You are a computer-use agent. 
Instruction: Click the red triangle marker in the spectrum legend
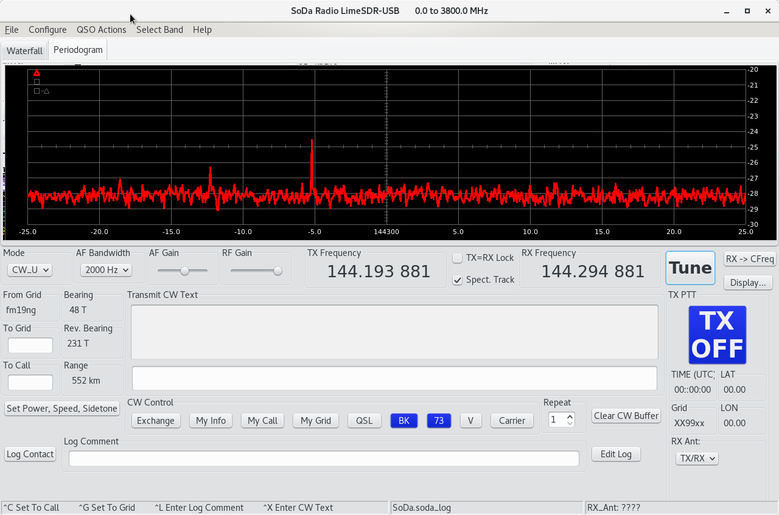[37, 73]
